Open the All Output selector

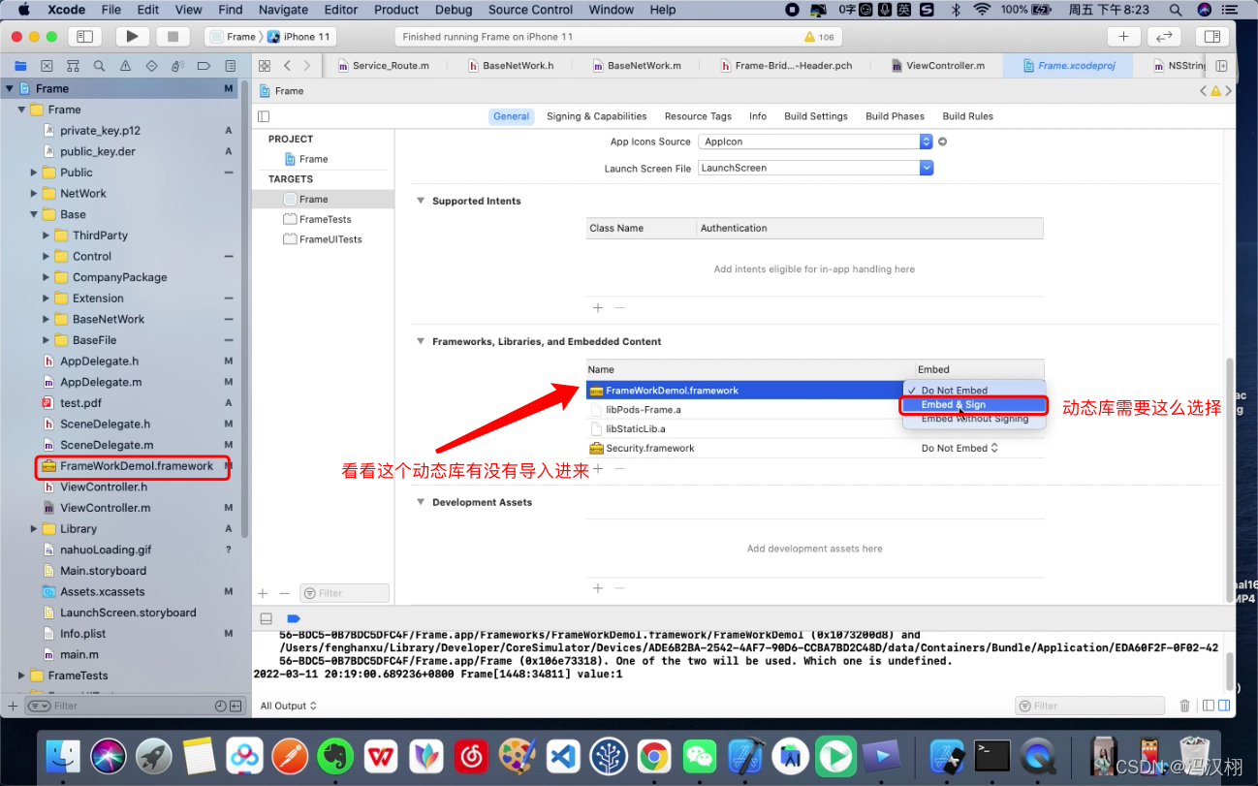pyautogui.click(x=289, y=706)
